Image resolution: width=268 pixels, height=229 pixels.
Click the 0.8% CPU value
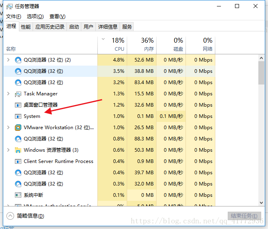(119, 139)
